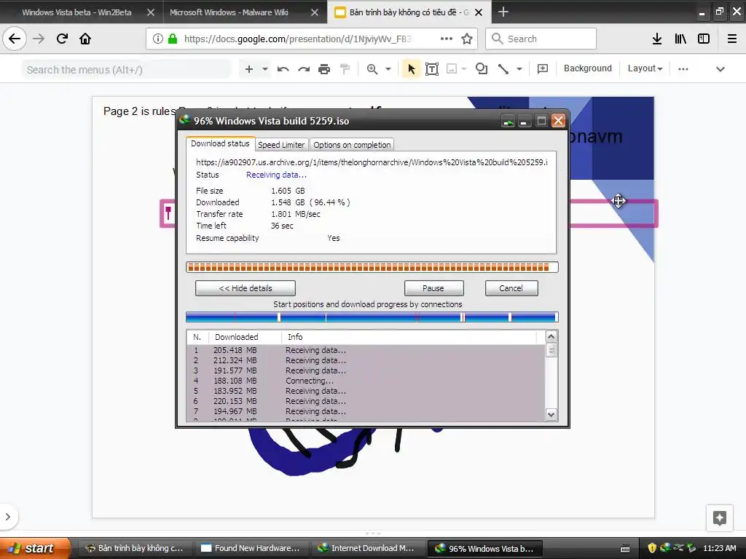Click the browser forward arrow

pos(39,39)
